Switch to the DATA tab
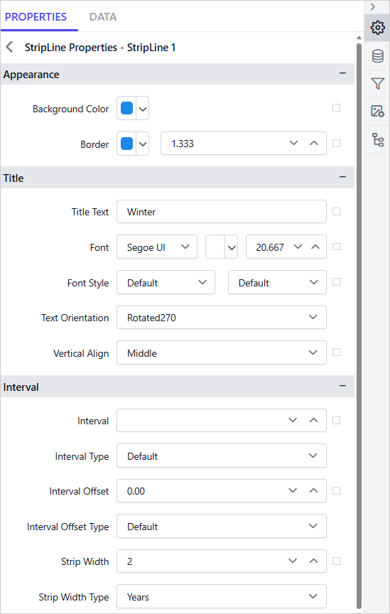Screen dimensions: 390x614 [103, 17]
